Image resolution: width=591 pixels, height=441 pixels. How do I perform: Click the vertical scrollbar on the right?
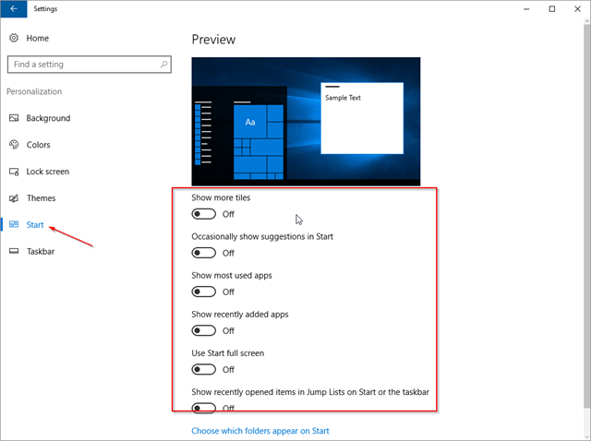point(587,215)
